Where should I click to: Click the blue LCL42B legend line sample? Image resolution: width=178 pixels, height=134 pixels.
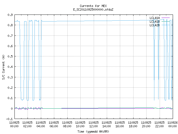(166, 25)
